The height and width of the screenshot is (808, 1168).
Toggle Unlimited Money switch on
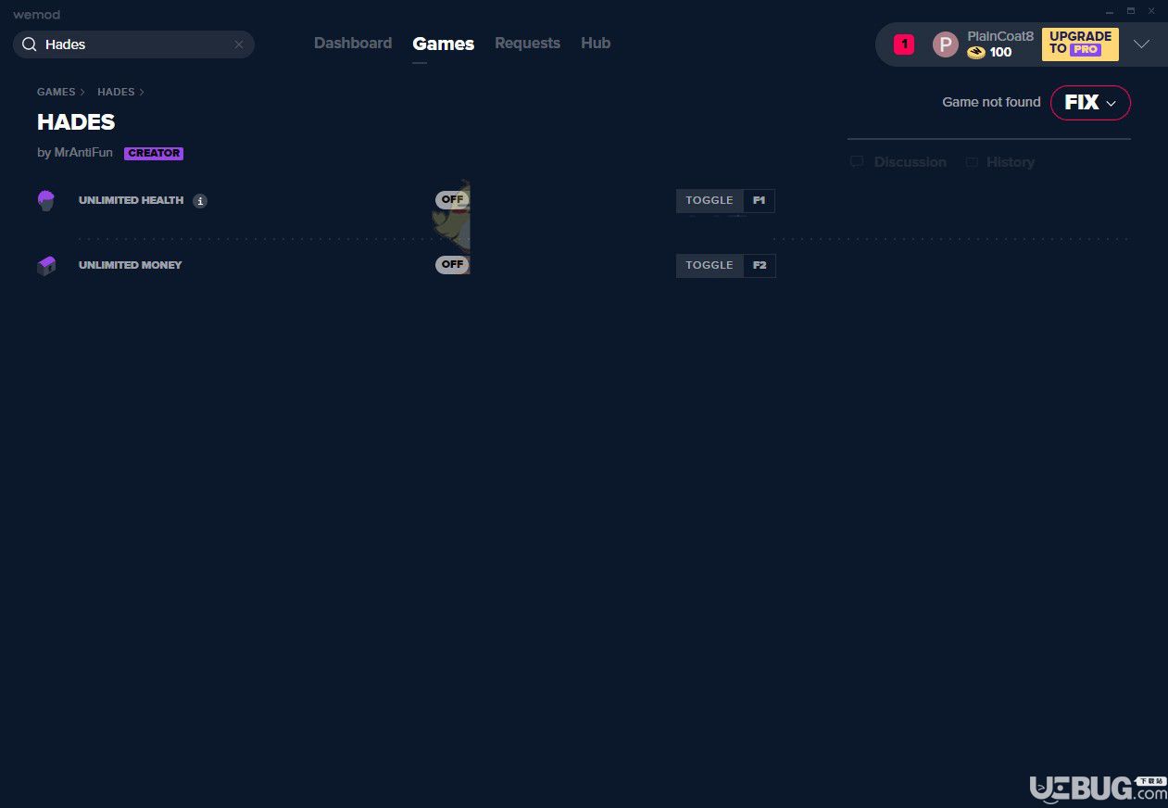click(x=452, y=264)
